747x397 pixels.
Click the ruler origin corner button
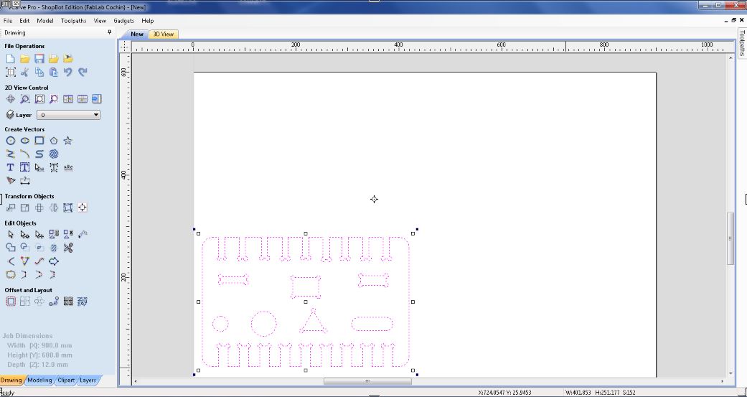(124, 46)
